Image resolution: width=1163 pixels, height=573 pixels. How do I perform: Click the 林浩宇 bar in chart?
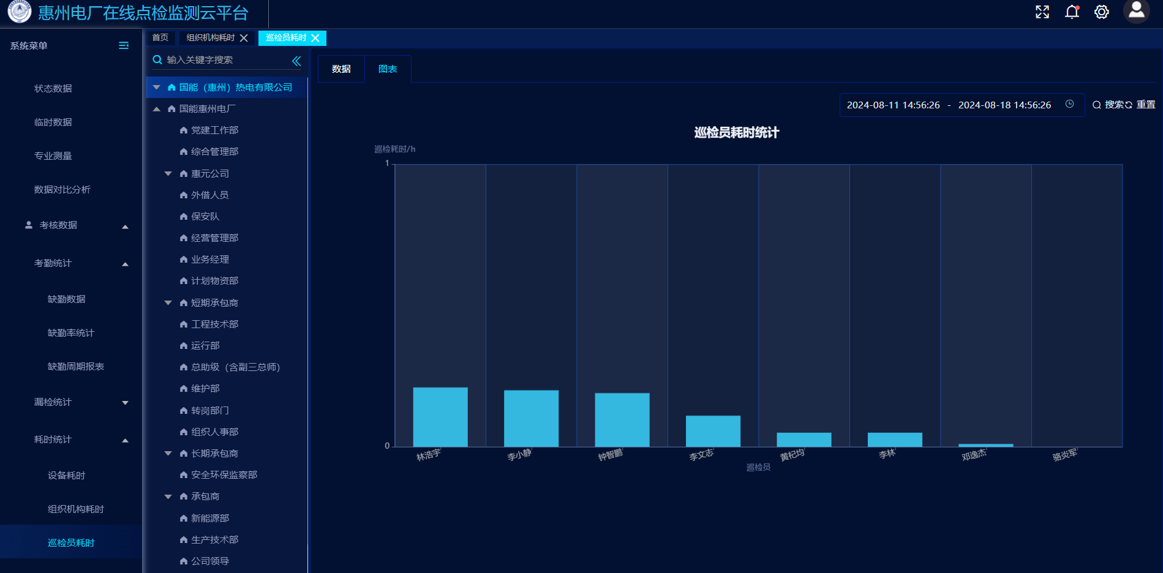click(x=440, y=416)
